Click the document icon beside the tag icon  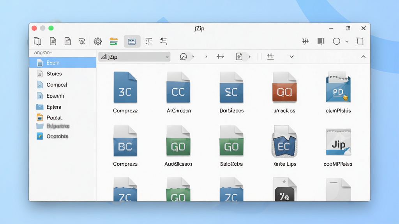tap(68, 41)
